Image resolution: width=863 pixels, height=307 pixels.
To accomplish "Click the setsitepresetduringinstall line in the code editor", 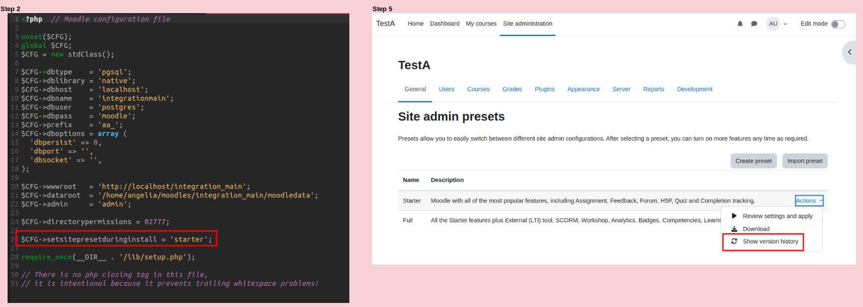I will (116, 239).
